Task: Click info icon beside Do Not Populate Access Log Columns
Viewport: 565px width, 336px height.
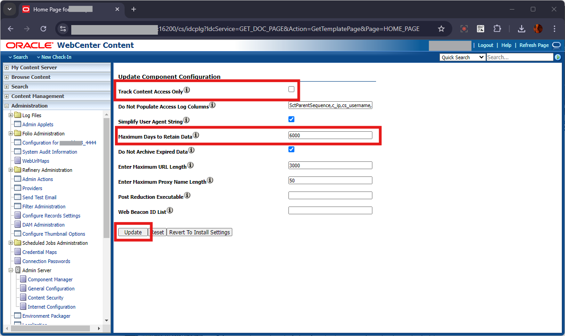Action: [212, 105]
